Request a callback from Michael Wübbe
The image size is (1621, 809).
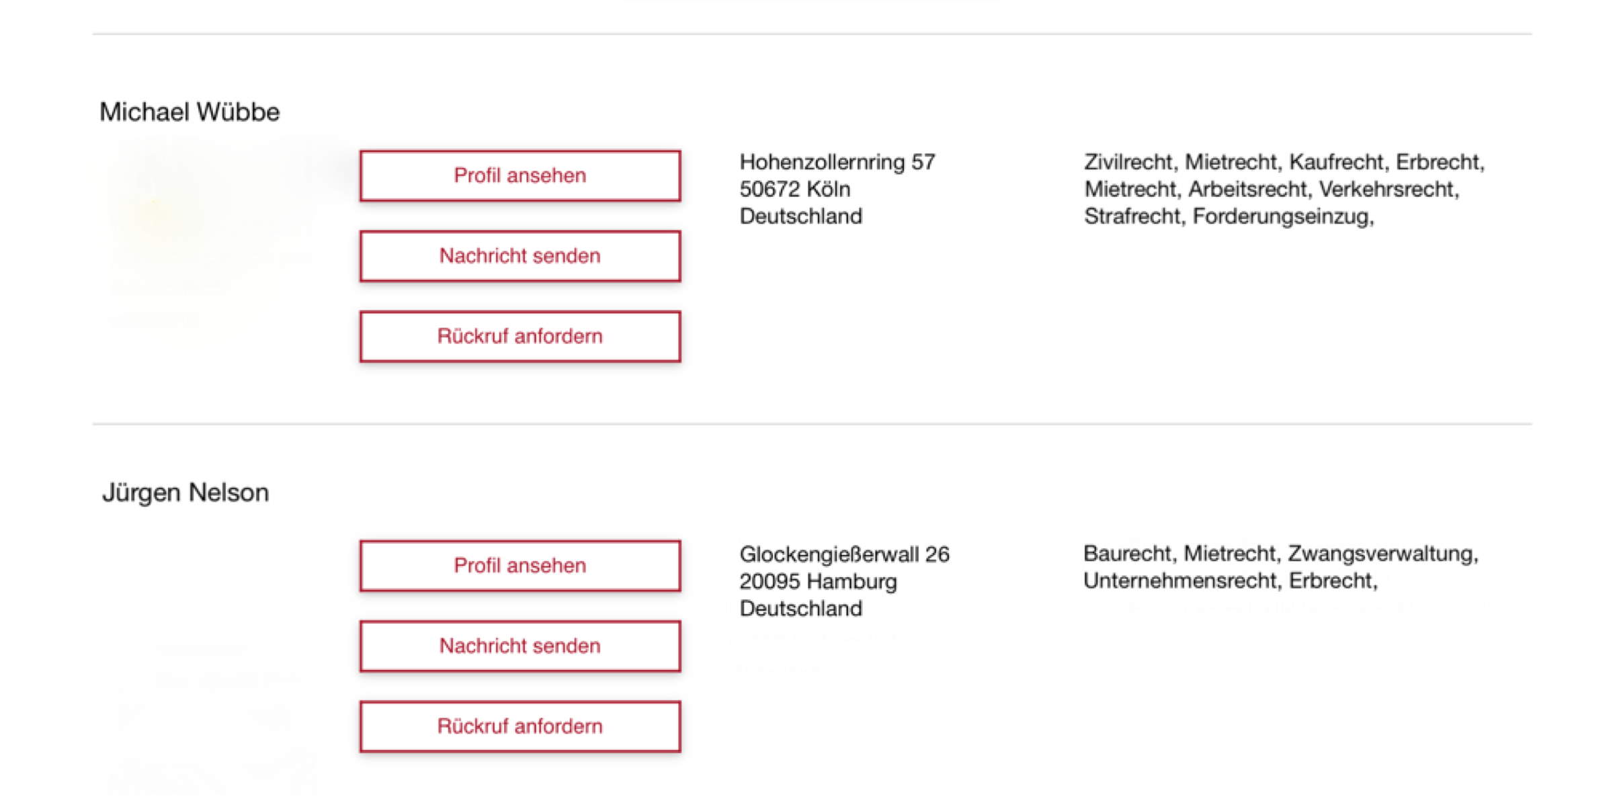coord(519,336)
